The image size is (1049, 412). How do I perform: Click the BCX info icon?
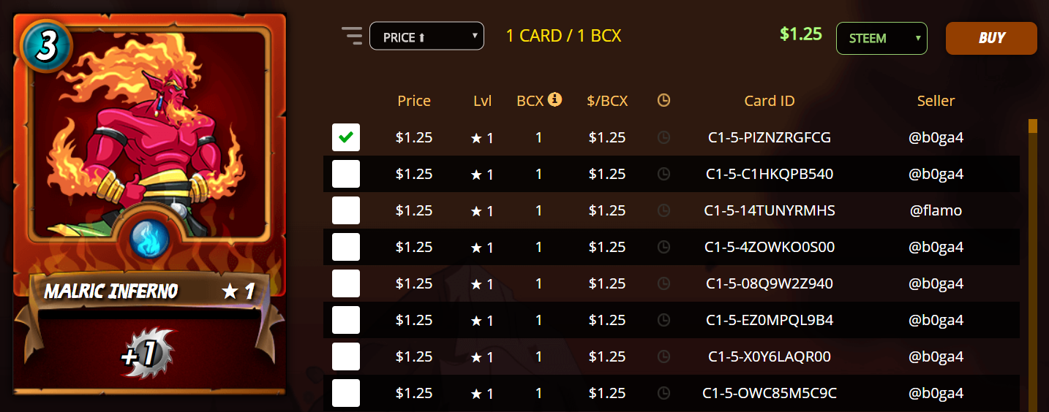[554, 99]
